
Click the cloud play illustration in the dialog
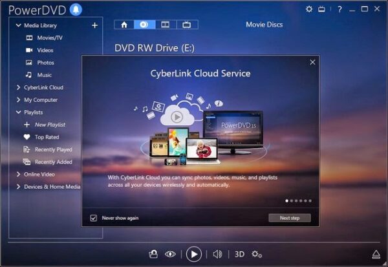(x=177, y=116)
